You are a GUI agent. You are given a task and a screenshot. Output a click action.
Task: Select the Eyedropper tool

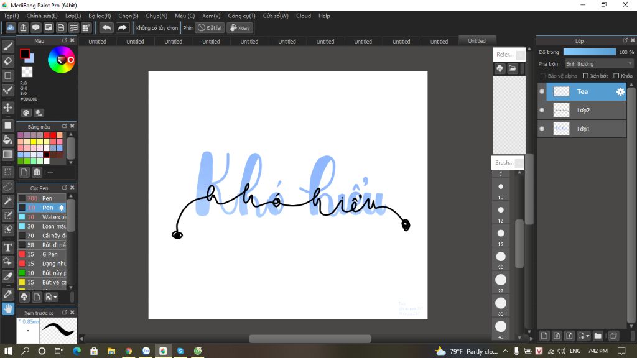point(7,294)
